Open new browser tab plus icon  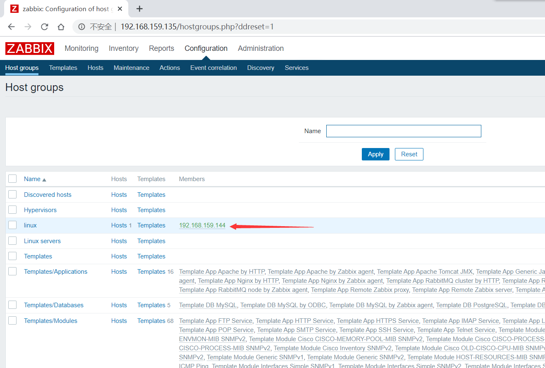pos(139,9)
